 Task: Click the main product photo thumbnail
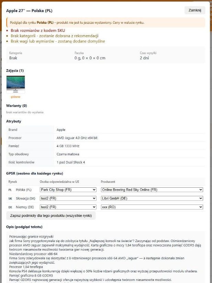click(16, 84)
